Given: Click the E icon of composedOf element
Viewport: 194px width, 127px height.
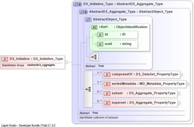Looking at the screenshot, I should coord(107,75).
